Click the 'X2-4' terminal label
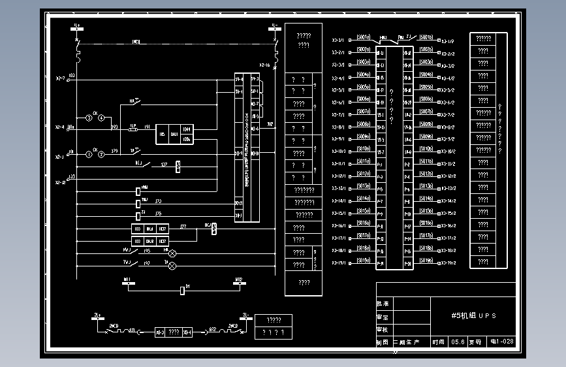This screenshot has height=367, width=566. click(60, 127)
